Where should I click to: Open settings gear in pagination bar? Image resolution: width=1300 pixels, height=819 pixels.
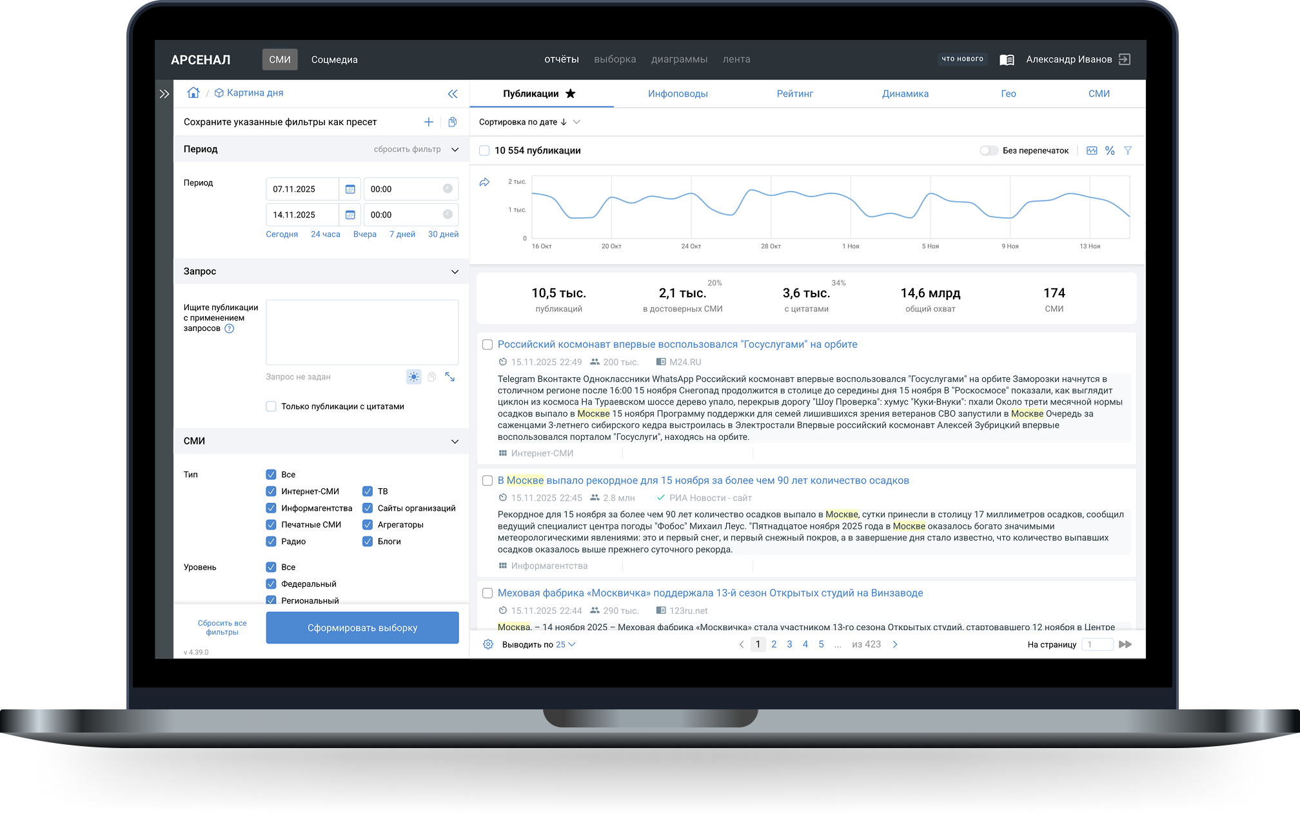pyautogui.click(x=488, y=644)
